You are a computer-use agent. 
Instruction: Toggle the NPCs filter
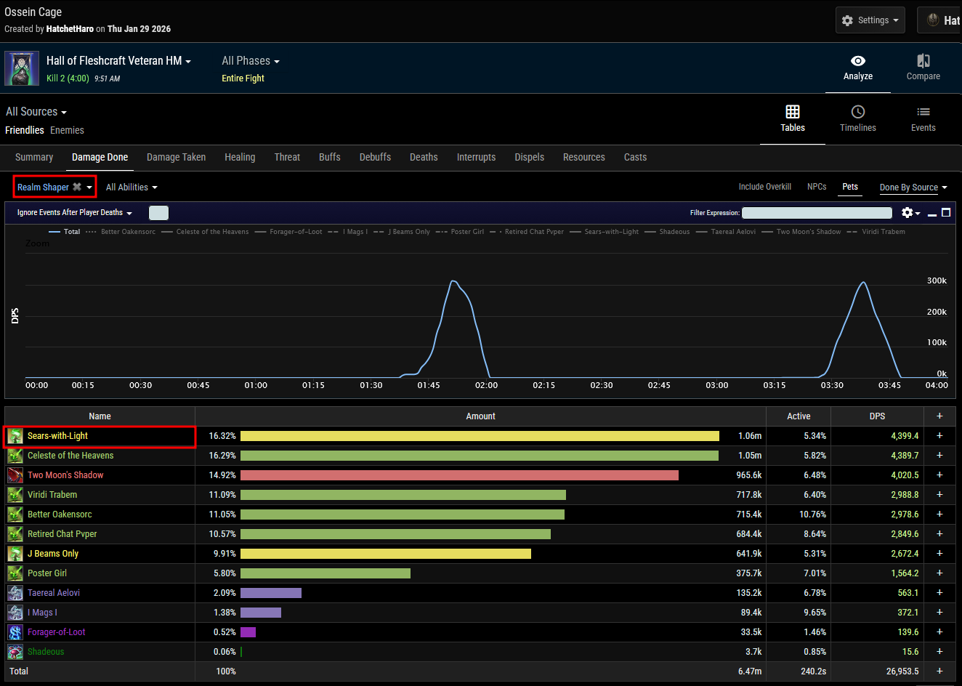point(817,187)
